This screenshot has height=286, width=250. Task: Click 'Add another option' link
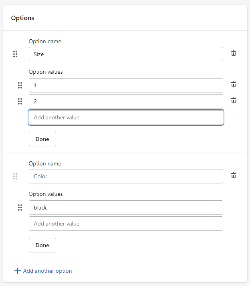click(x=47, y=271)
